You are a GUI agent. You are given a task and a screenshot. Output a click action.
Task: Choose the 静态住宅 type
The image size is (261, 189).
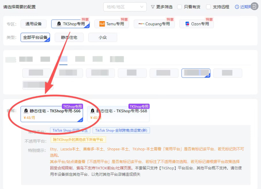(x=69, y=37)
